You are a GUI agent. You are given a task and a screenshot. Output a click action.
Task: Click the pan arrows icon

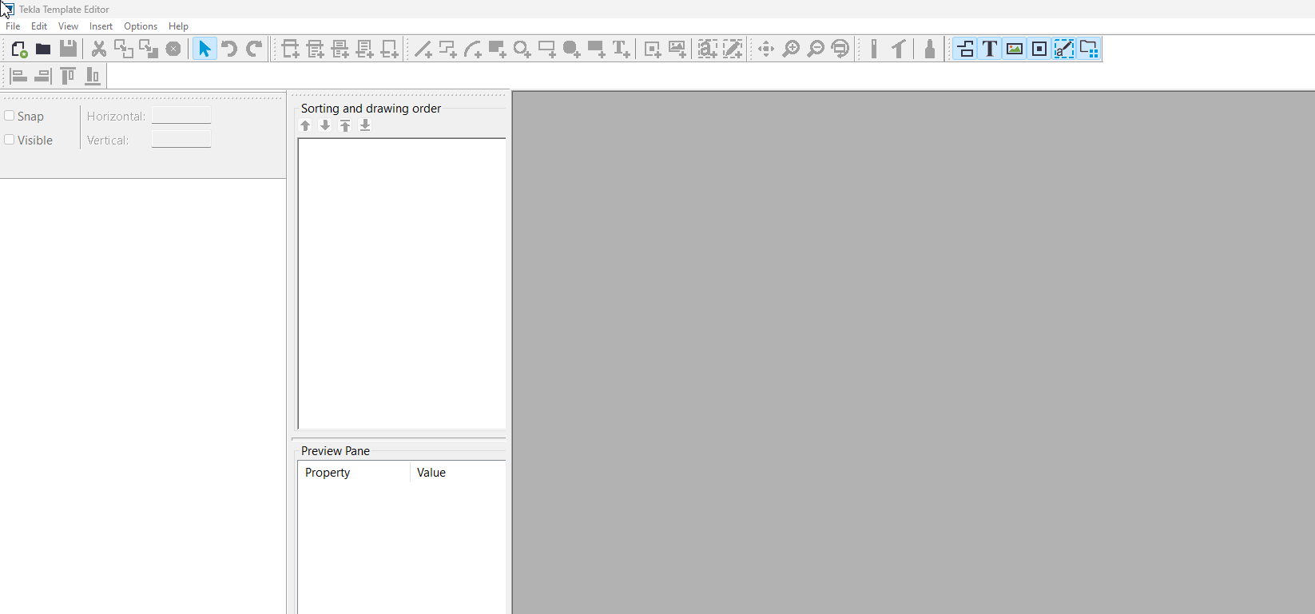tap(766, 50)
